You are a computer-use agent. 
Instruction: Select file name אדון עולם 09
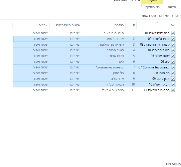[161, 79]
